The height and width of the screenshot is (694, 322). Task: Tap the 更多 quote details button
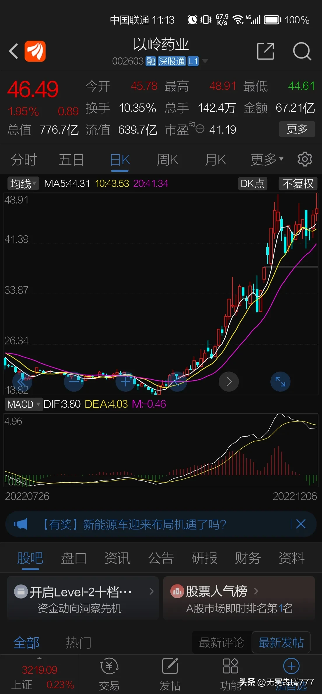297,129
